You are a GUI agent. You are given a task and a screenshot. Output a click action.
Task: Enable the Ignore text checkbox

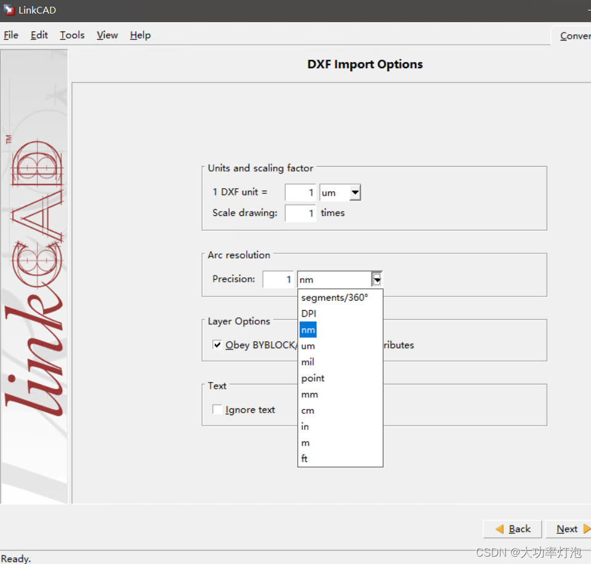coord(217,409)
